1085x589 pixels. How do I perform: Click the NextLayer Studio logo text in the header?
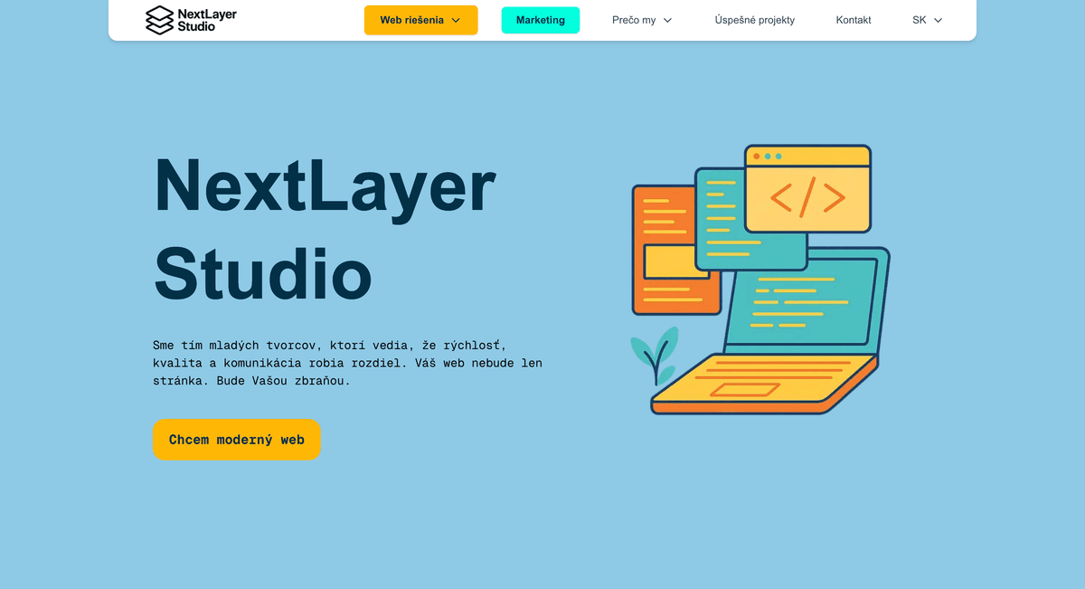[207, 20]
